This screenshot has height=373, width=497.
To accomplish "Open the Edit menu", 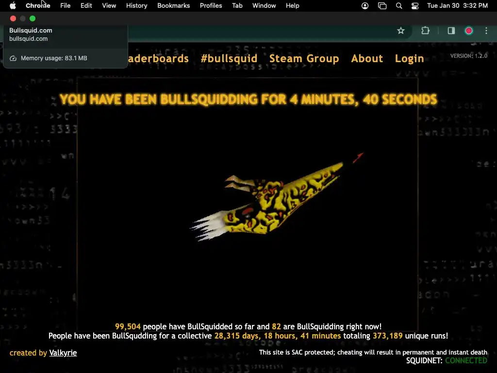I will click(x=86, y=6).
